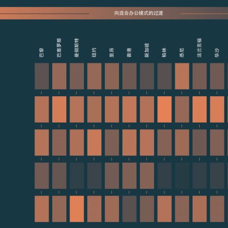Image resolution: width=228 pixels, height=228 pixels.
Task: Click the 香港 column label
Action: coord(129,53)
